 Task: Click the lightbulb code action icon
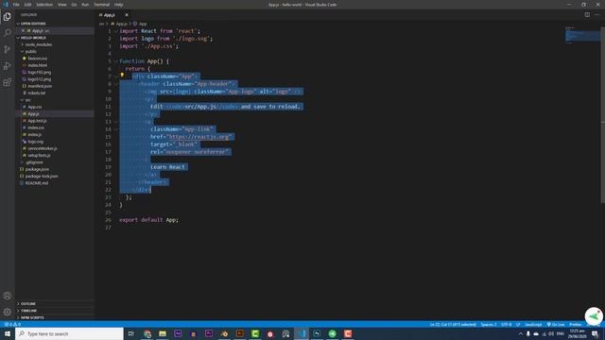pyautogui.click(x=122, y=76)
